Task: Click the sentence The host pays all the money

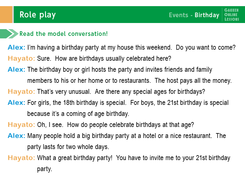Action: [x=193, y=81]
